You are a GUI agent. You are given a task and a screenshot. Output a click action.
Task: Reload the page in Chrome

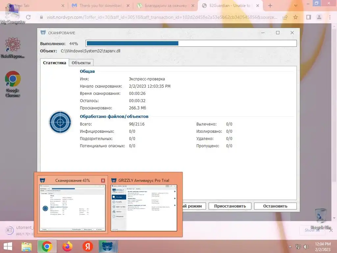(x=28, y=17)
